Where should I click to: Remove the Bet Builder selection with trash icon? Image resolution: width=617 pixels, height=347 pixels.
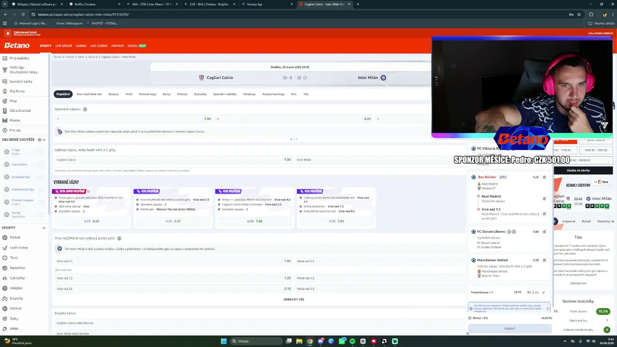point(544,177)
